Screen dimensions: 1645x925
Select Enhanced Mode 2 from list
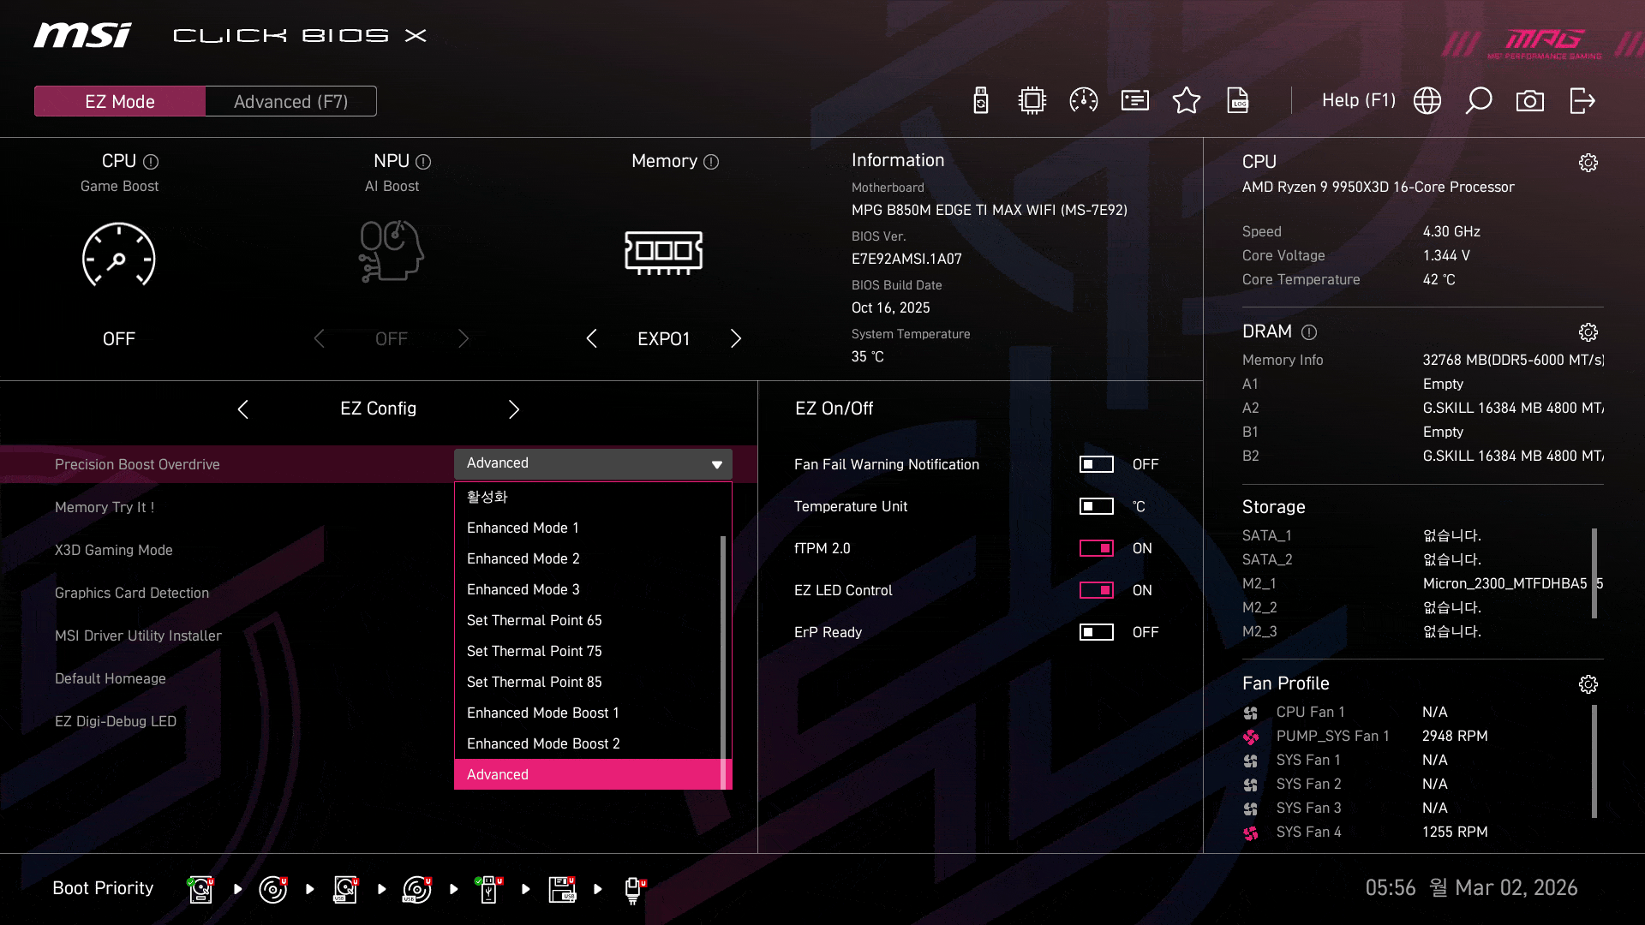point(523,558)
